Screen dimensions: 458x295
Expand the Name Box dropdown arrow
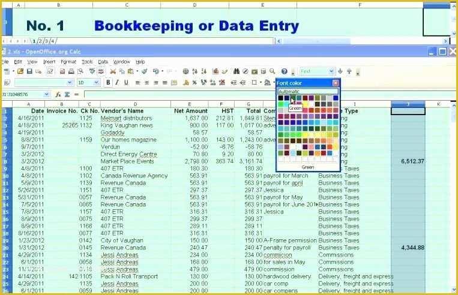coord(46,94)
